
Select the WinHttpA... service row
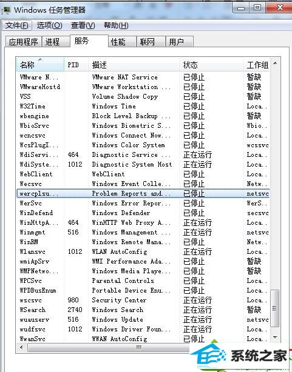[x=143, y=223]
